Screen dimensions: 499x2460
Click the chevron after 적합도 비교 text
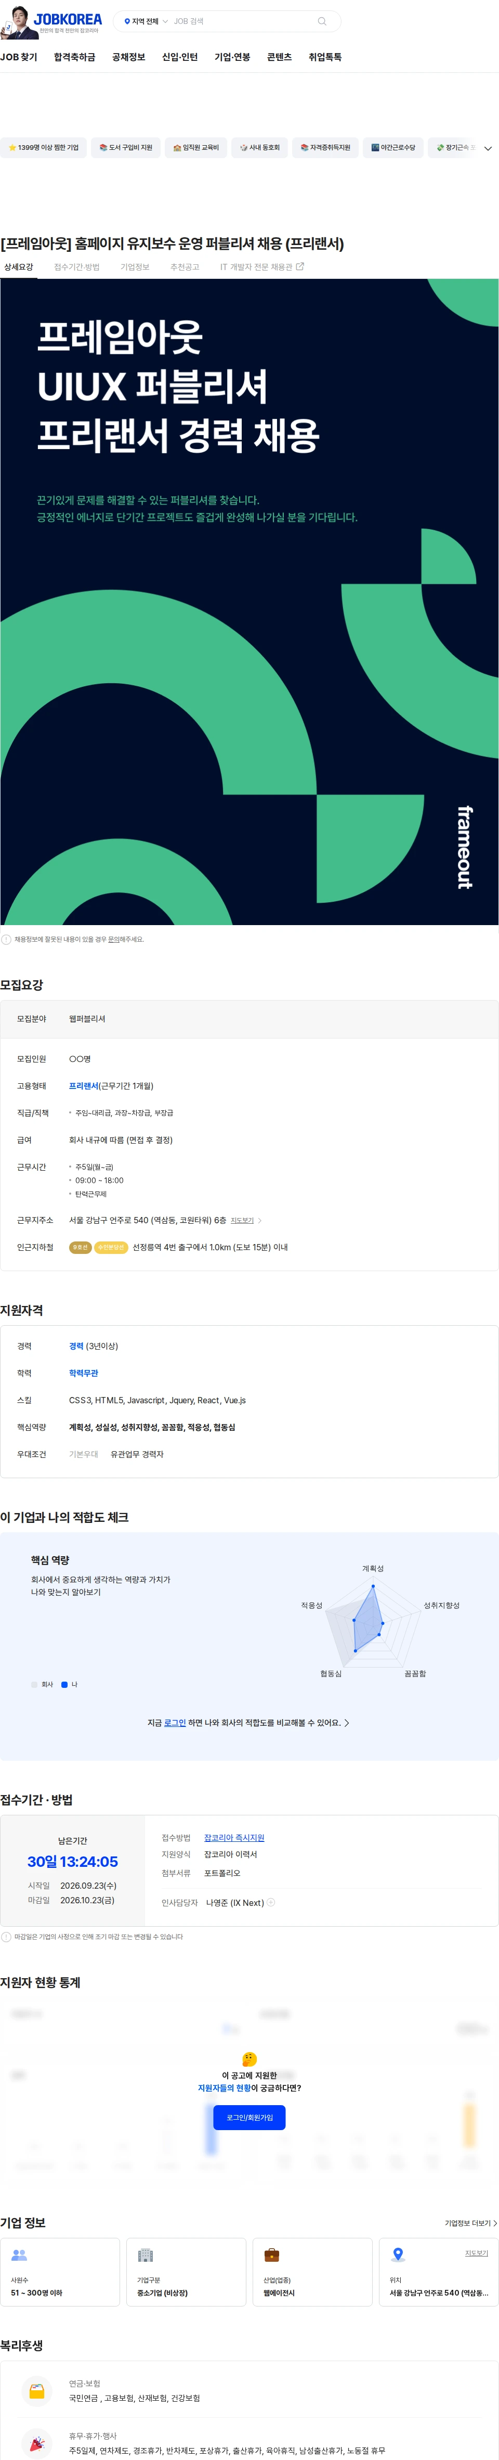[x=346, y=1723]
